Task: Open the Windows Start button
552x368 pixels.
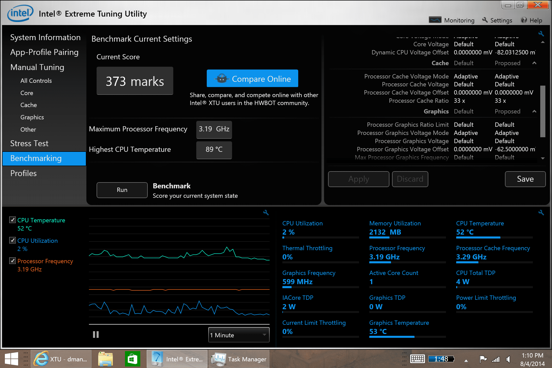Action: (11, 359)
